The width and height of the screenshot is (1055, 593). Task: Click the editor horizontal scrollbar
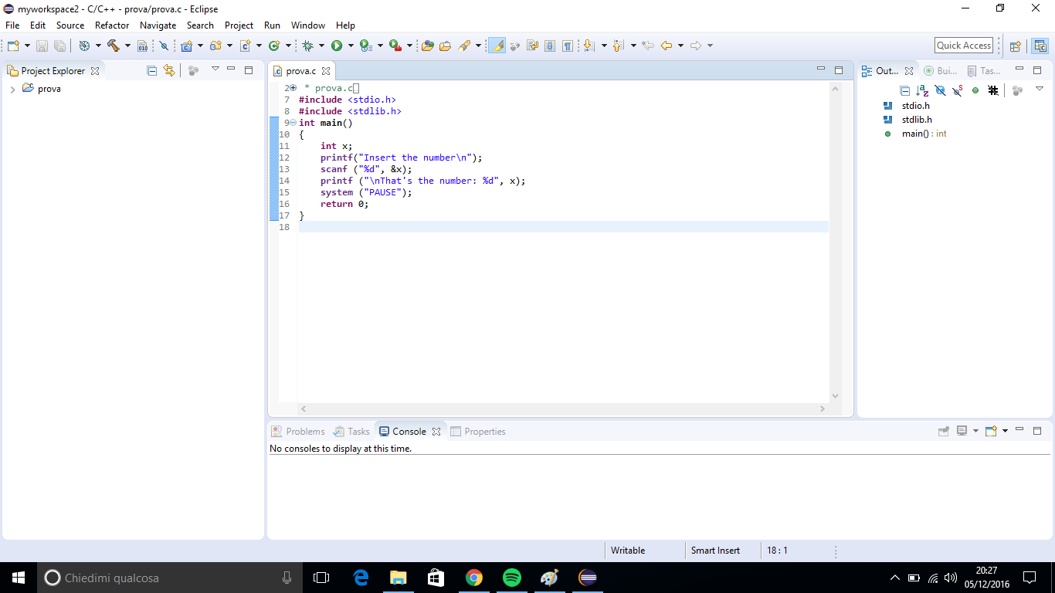pos(562,408)
